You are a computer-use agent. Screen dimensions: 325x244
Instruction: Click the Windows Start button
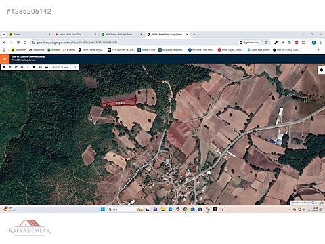103,209
